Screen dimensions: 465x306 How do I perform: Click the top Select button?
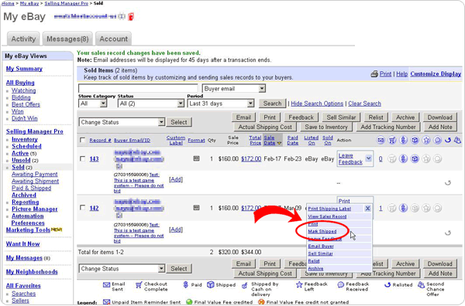pos(179,122)
